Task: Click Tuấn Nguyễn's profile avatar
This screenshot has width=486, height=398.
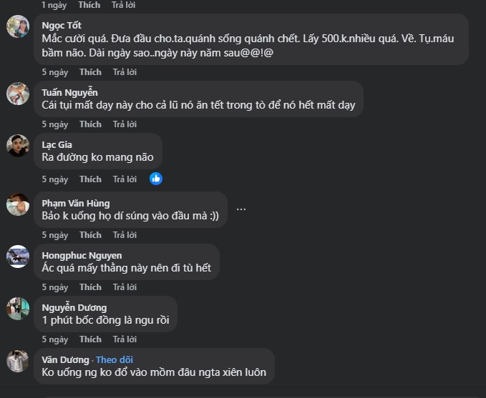Action: 18,94
